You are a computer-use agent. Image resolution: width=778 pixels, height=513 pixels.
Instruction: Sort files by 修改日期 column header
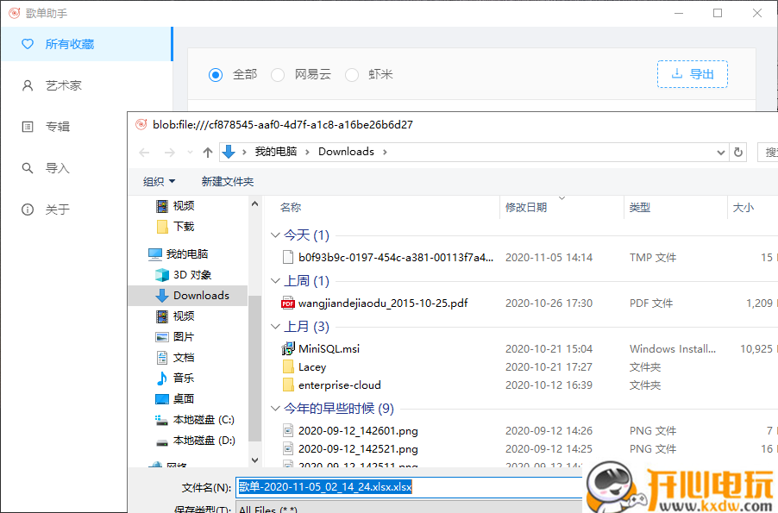pyautogui.click(x=526, y=208)
